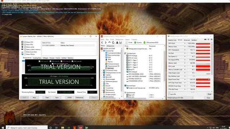This screenshot has width=230, height=129.
Task: Take GPU-Z screenshot with camera icon
Action: click(x=205, y=39)
